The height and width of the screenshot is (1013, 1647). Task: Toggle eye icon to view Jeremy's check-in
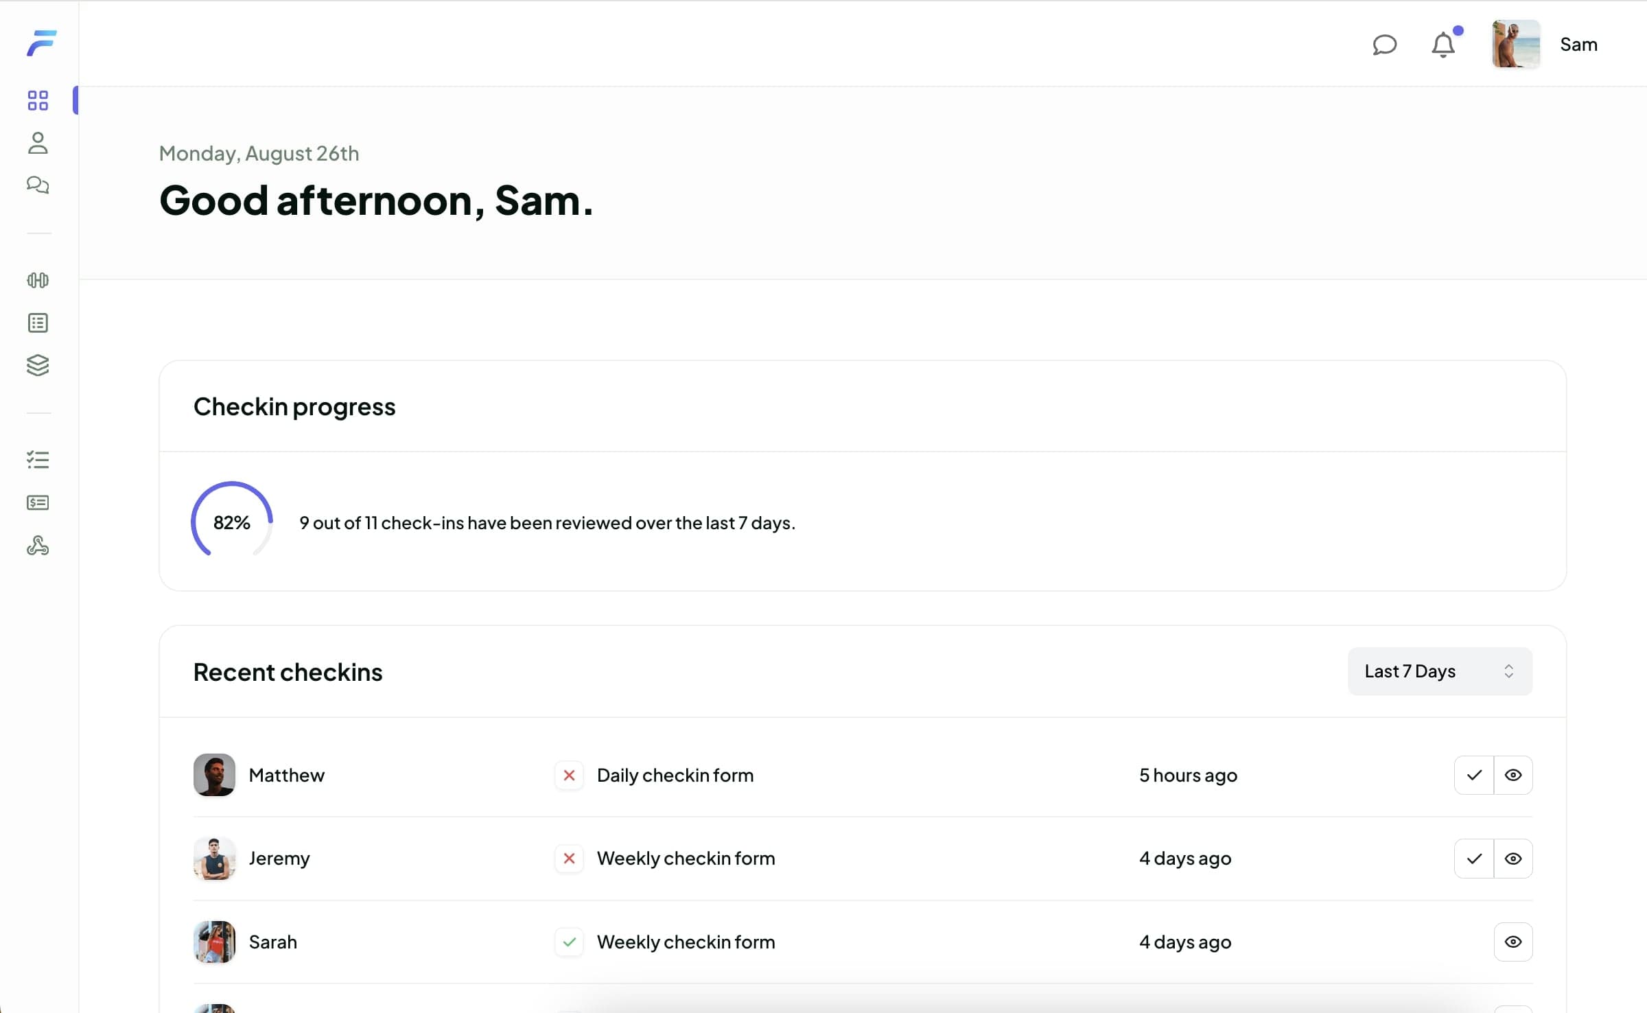1513,858
